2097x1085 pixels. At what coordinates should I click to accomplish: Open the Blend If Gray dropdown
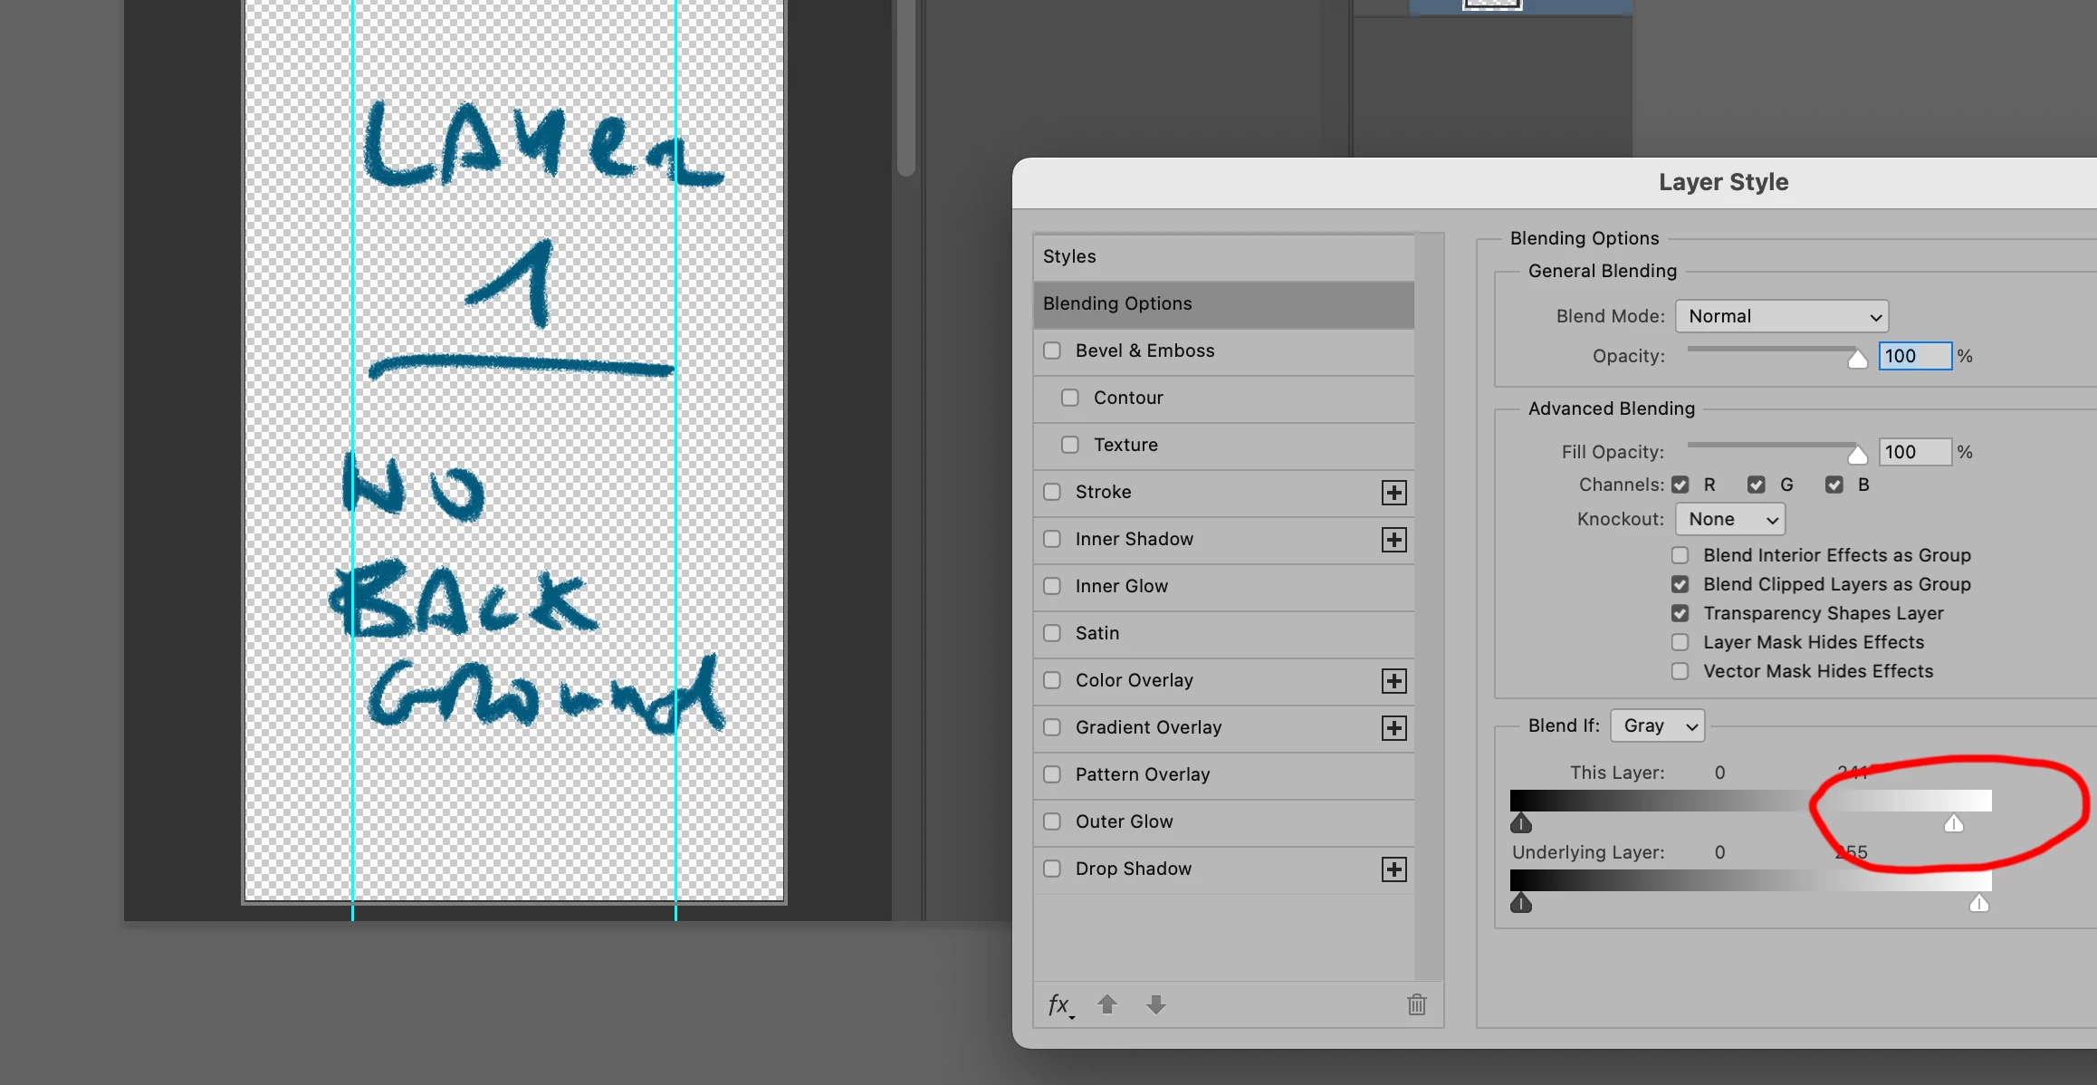[x=1657, y=725]
